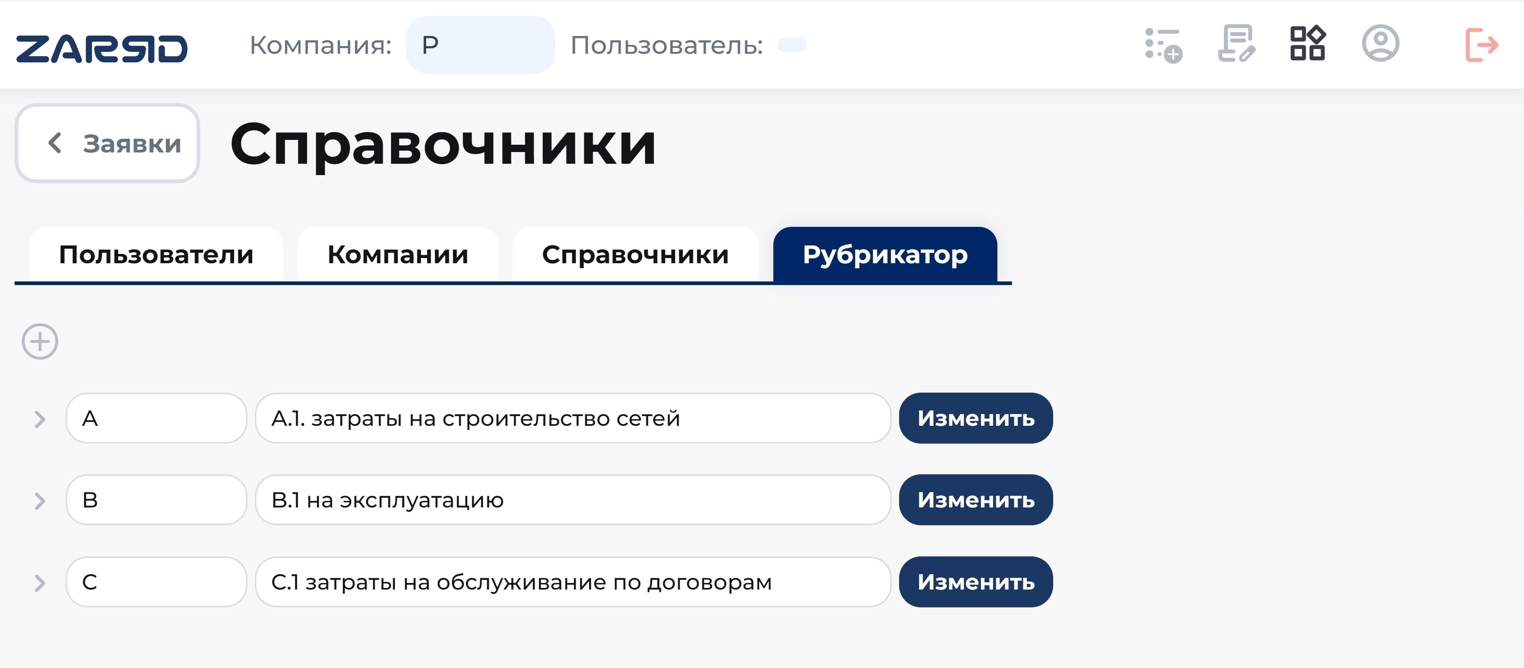This screenshot has height=668, width=1524.
Task: Open the directories grid icon
Action: 1308,43
